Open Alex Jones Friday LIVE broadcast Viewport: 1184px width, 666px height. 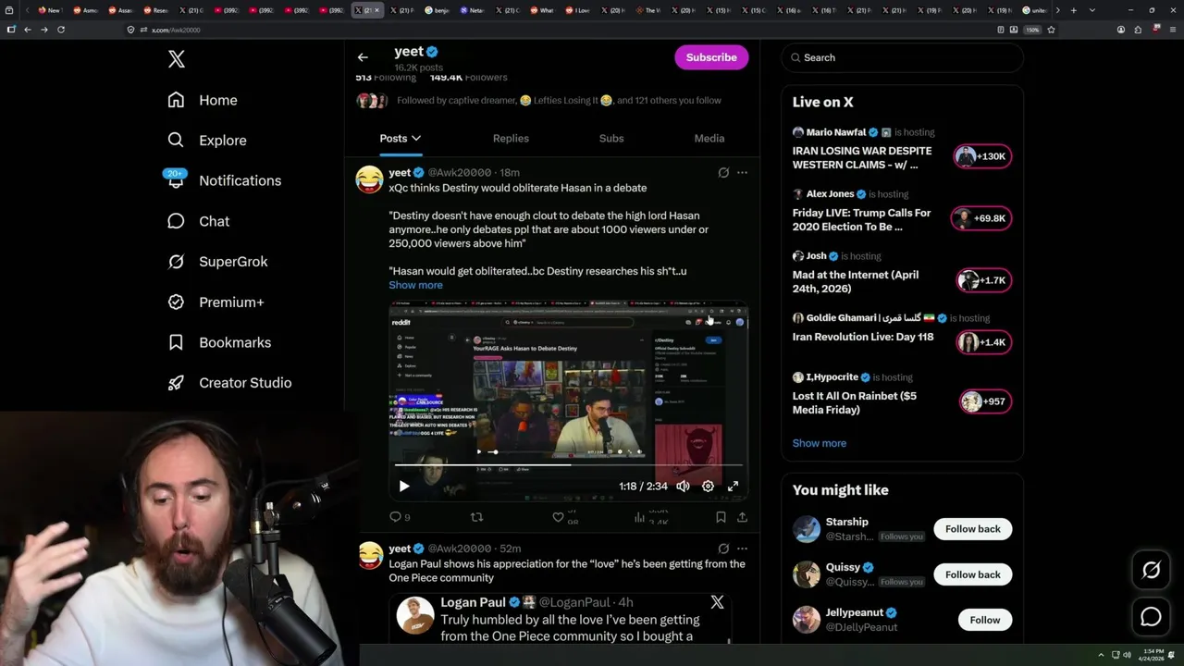(903, 212)
